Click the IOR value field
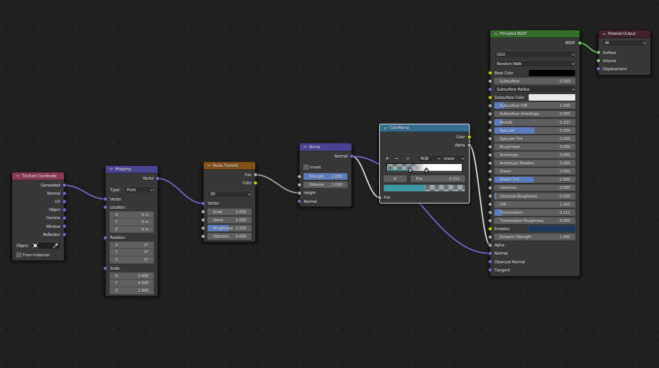The height and width of the screenshot is (368, 659). (x=535, y=205)
